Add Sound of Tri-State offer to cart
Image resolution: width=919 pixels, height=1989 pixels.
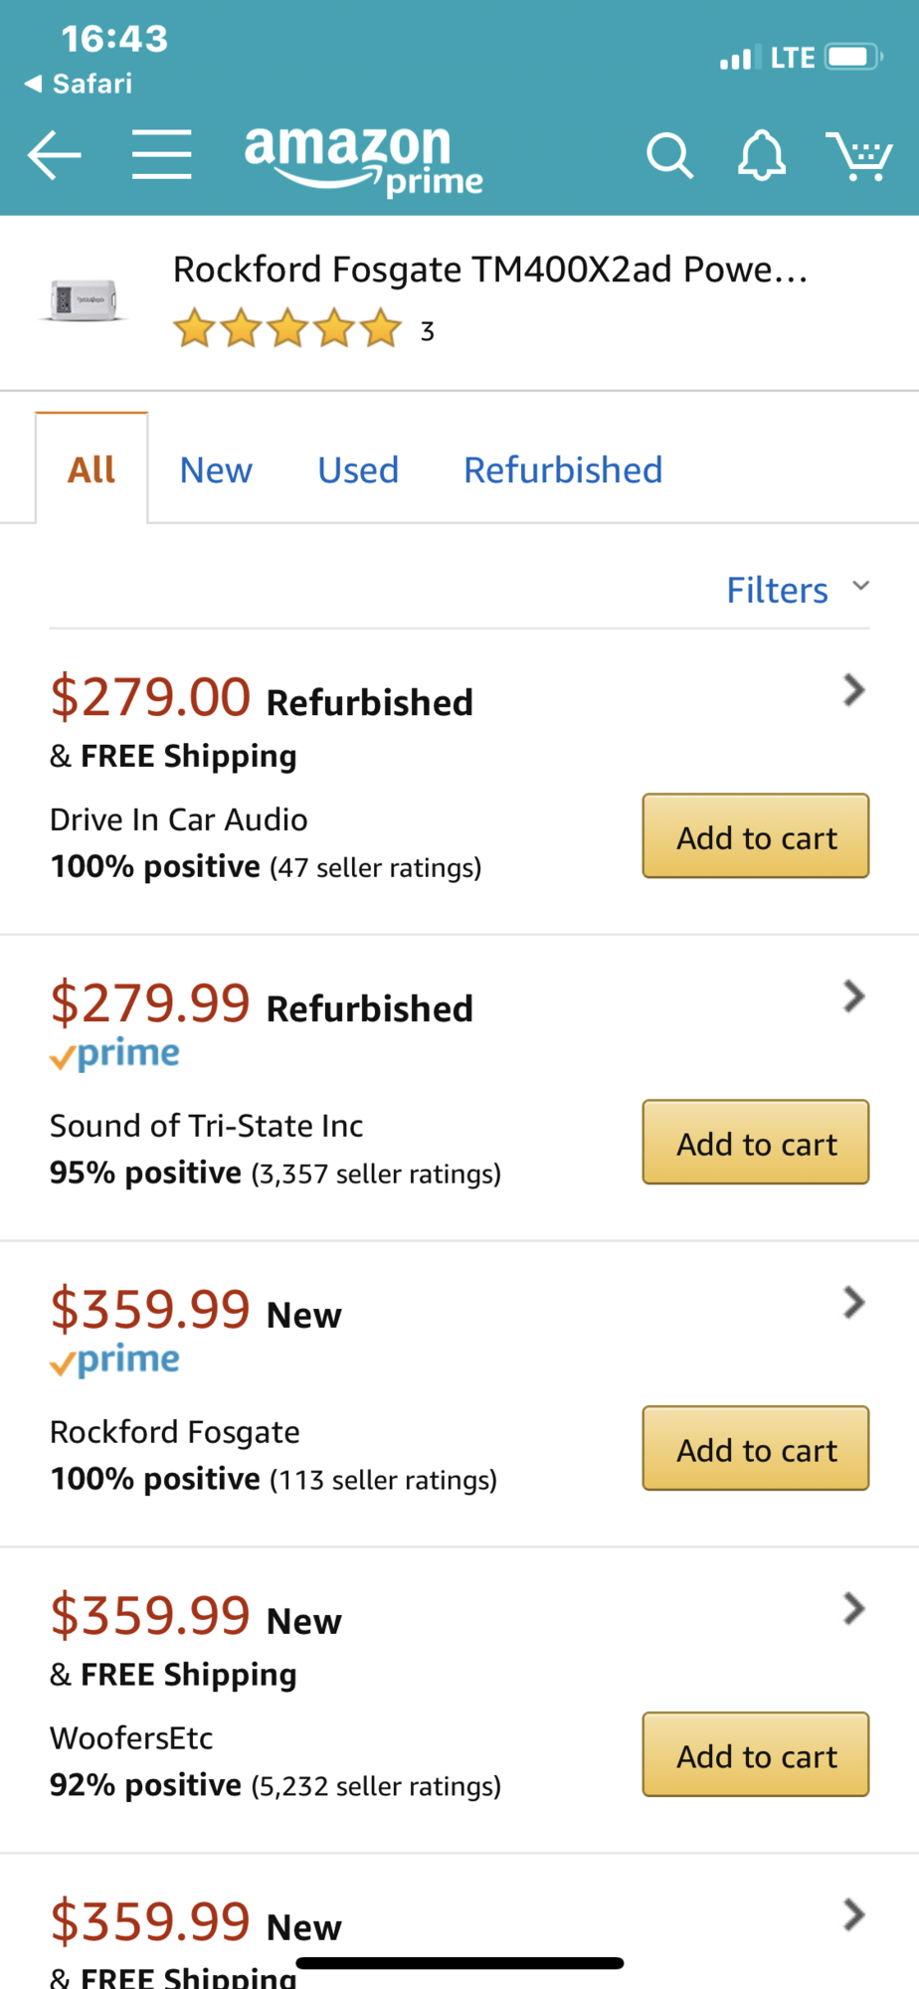coord(756,1143)
